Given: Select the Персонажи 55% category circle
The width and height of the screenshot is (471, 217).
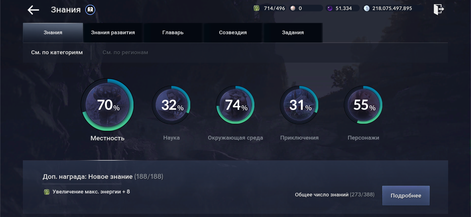Looking at the screenshot, I should click(x=363, y=105).
